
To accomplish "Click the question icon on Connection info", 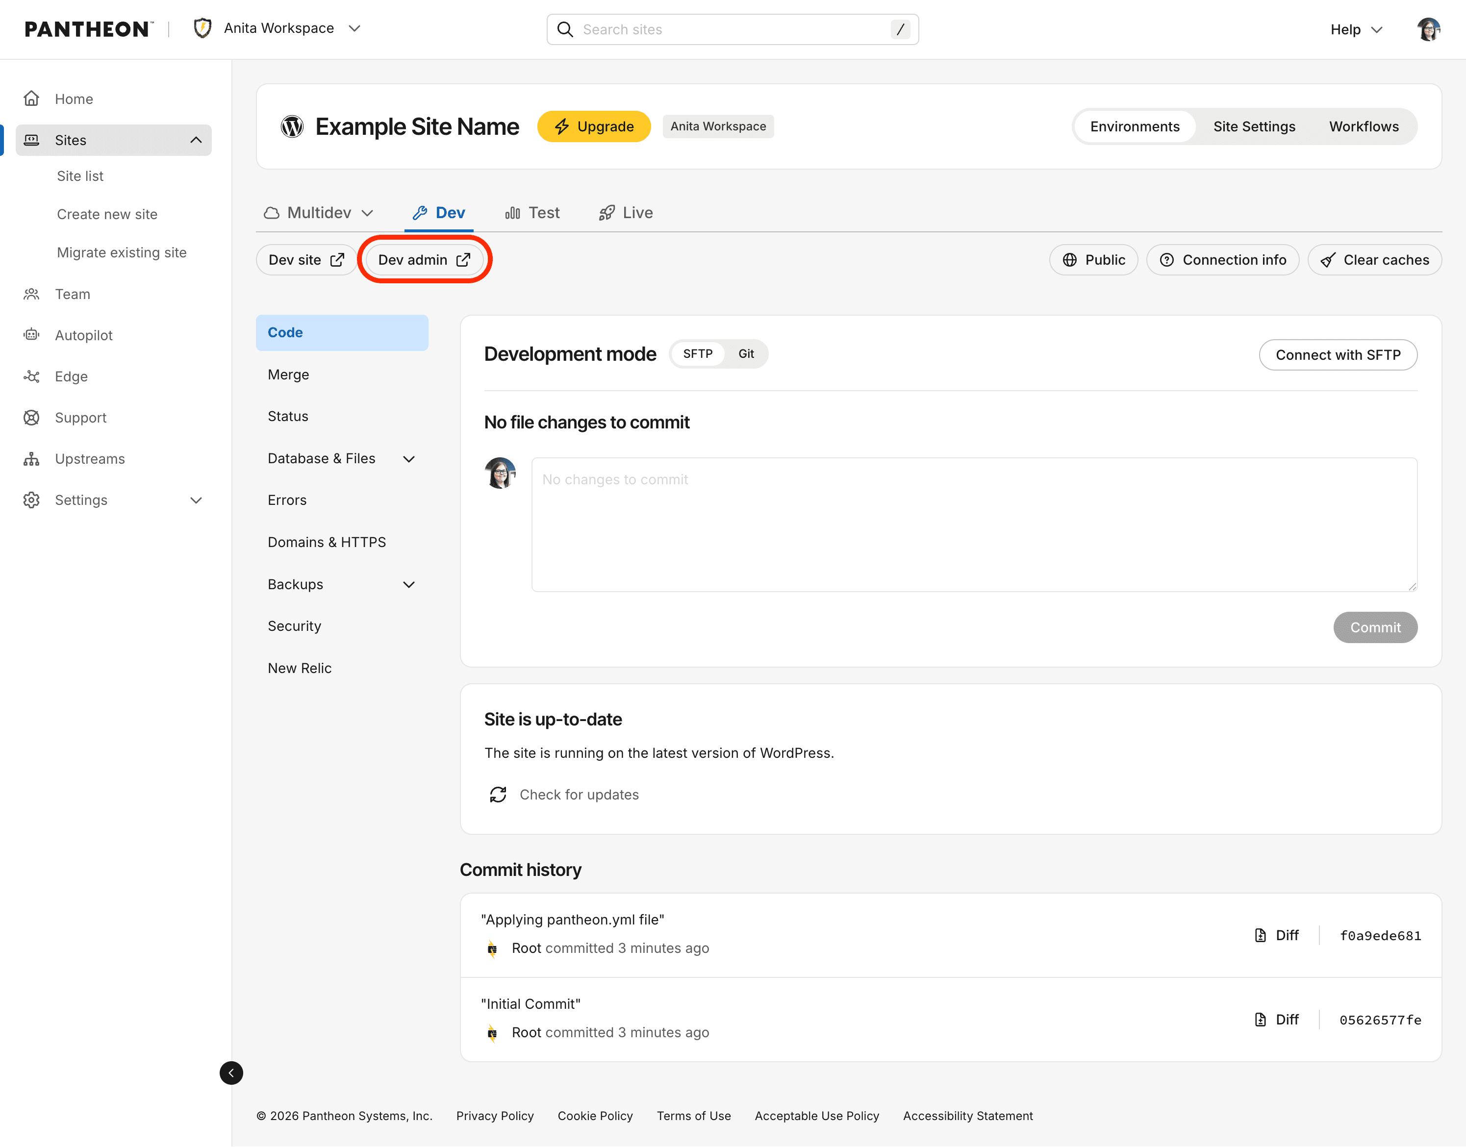I will (1167, 260).
